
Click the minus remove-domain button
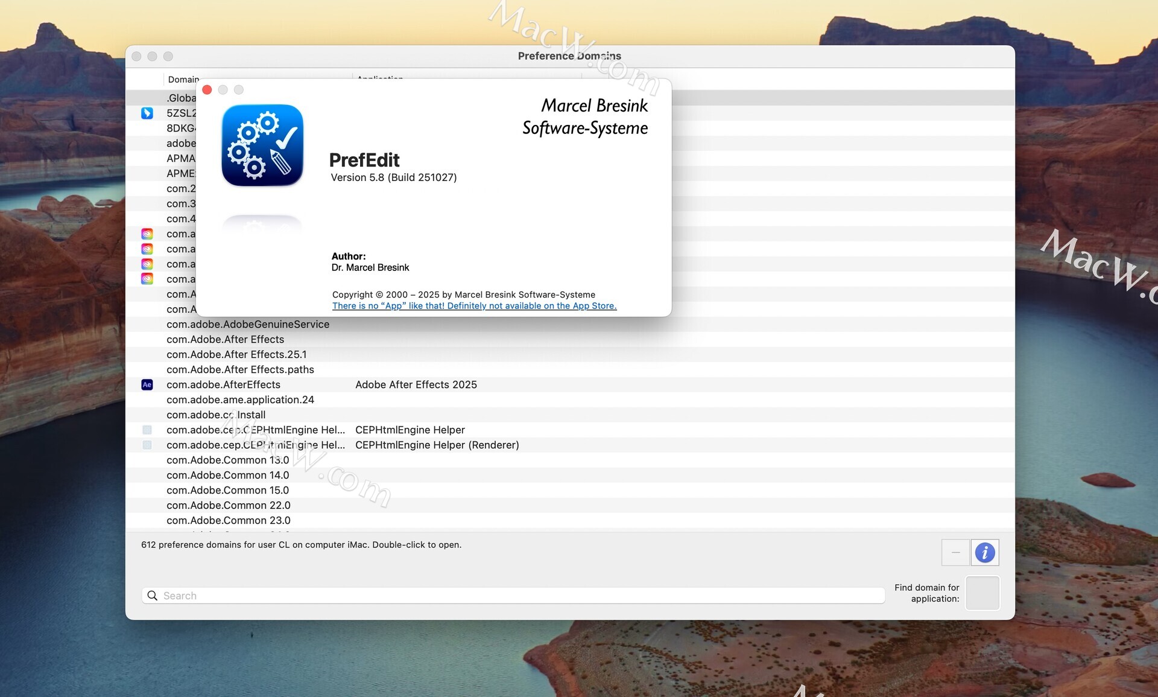coord(955,552)
